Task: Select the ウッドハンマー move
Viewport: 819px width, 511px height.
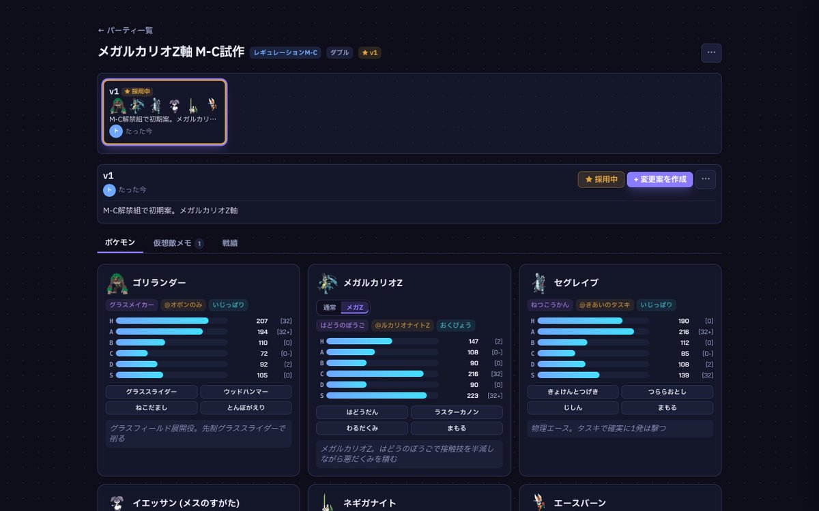Action: 246,392
